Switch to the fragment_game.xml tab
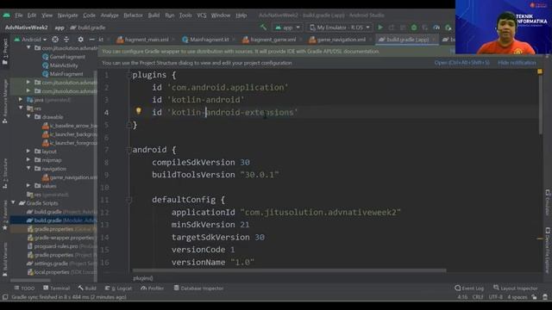Screen dimensions: 552x310 [x=272, y=40]
